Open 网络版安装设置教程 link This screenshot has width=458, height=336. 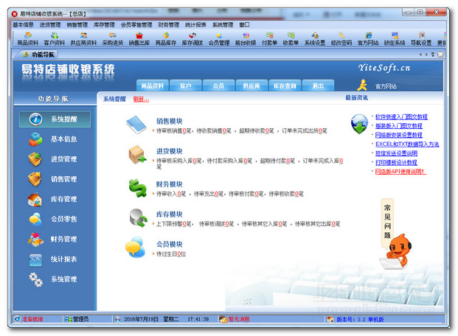399,135
